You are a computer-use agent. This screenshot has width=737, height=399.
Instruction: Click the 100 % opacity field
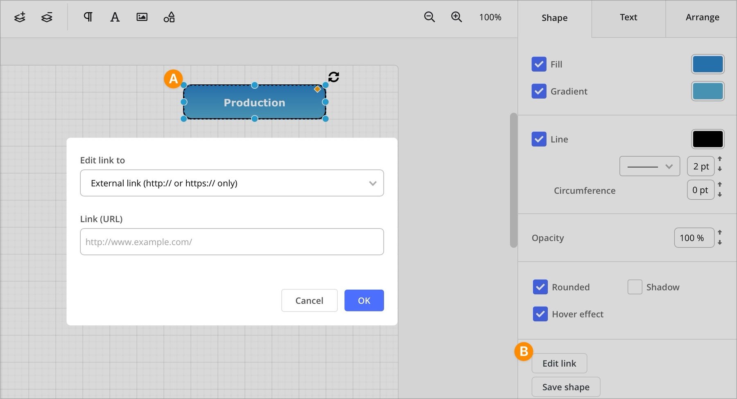694,238
